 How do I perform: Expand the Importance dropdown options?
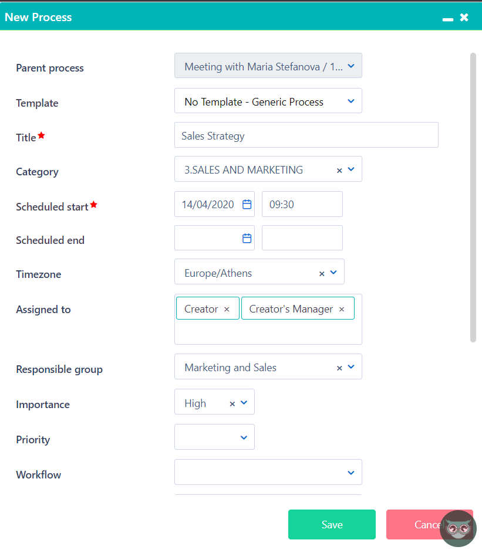(243, 403)
